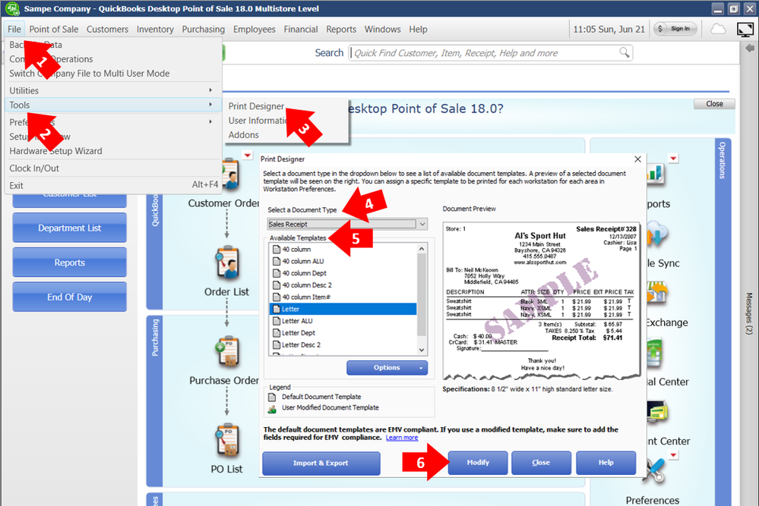Open the Customers menu
The height and width of the screenshot is (506, 759).
(107, 29)
